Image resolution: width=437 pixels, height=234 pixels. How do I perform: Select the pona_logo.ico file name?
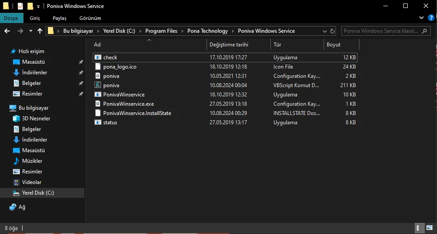point(120,67)
